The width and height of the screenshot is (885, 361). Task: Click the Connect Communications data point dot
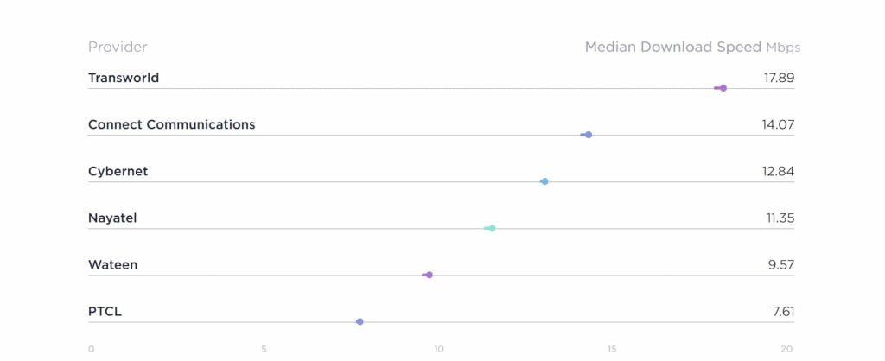pos(588,135)
